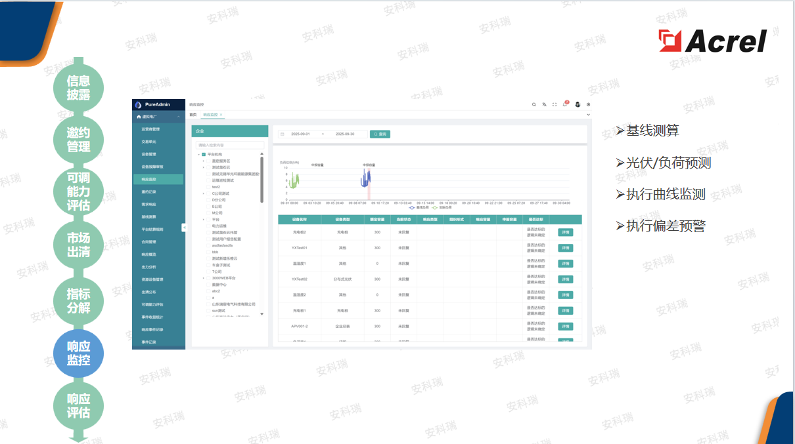Click the user avatar icon
Image resolution: width=795 pixels, height=444 pixels.
tap(578, 104)
